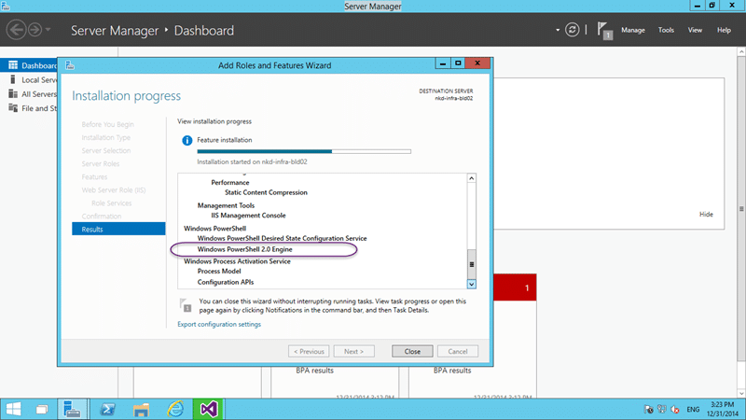Screen dimensions: 746x420
Task: Click the wizard title bar icon
Action: [70, 65]
